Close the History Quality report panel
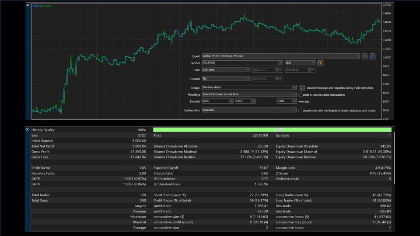The width and height of the screenshot is (420, 236). tap(27, 129)
